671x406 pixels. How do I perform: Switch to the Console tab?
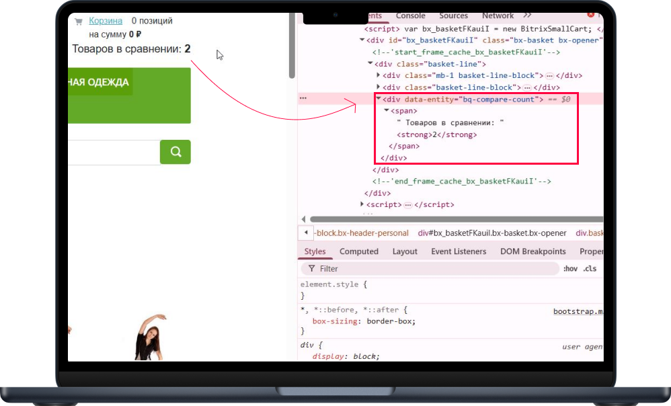pyautogui.click(x=410, y=15)
